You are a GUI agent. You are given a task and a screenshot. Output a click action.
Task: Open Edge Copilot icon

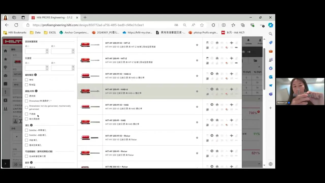(x=271, y=25)
